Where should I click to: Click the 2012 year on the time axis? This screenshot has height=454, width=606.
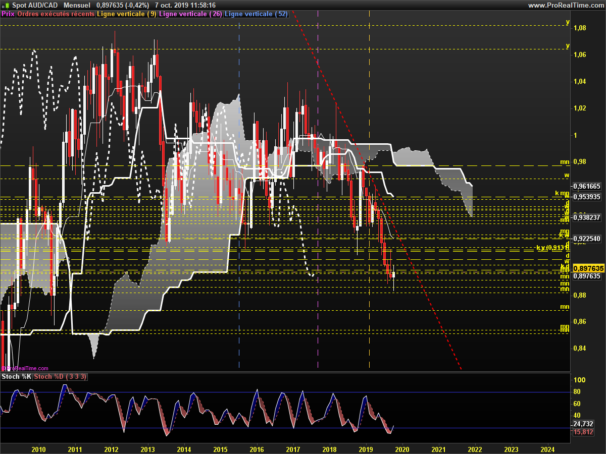tap(111, 449)
